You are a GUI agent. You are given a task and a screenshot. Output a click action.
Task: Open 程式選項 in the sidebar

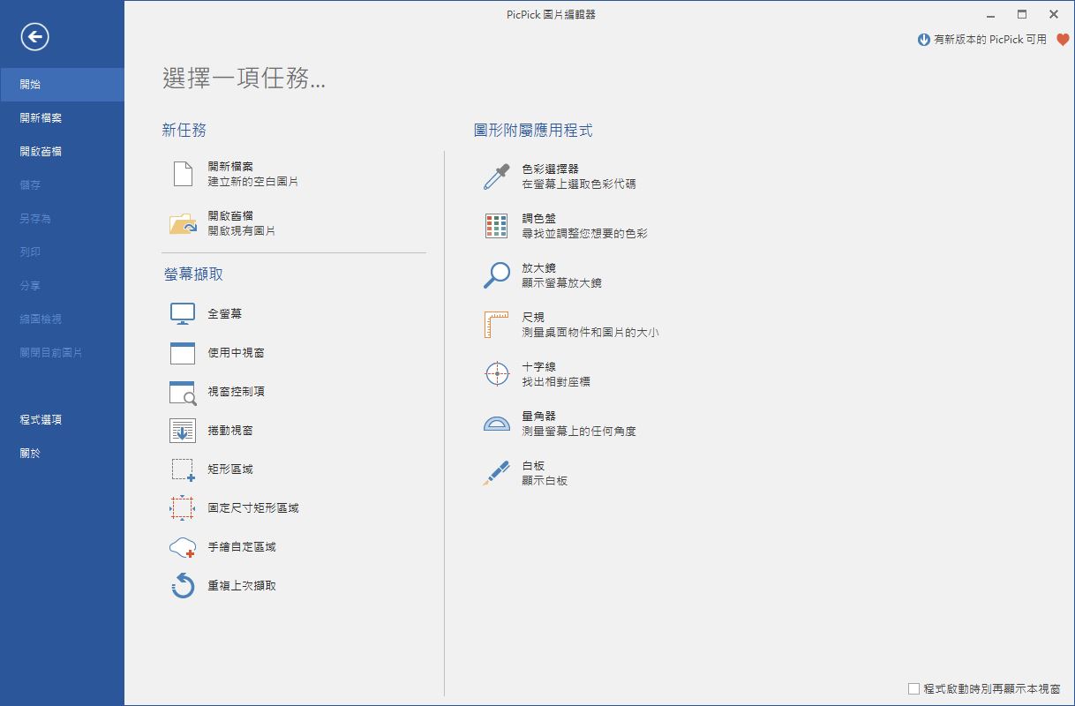coord(62,420)
